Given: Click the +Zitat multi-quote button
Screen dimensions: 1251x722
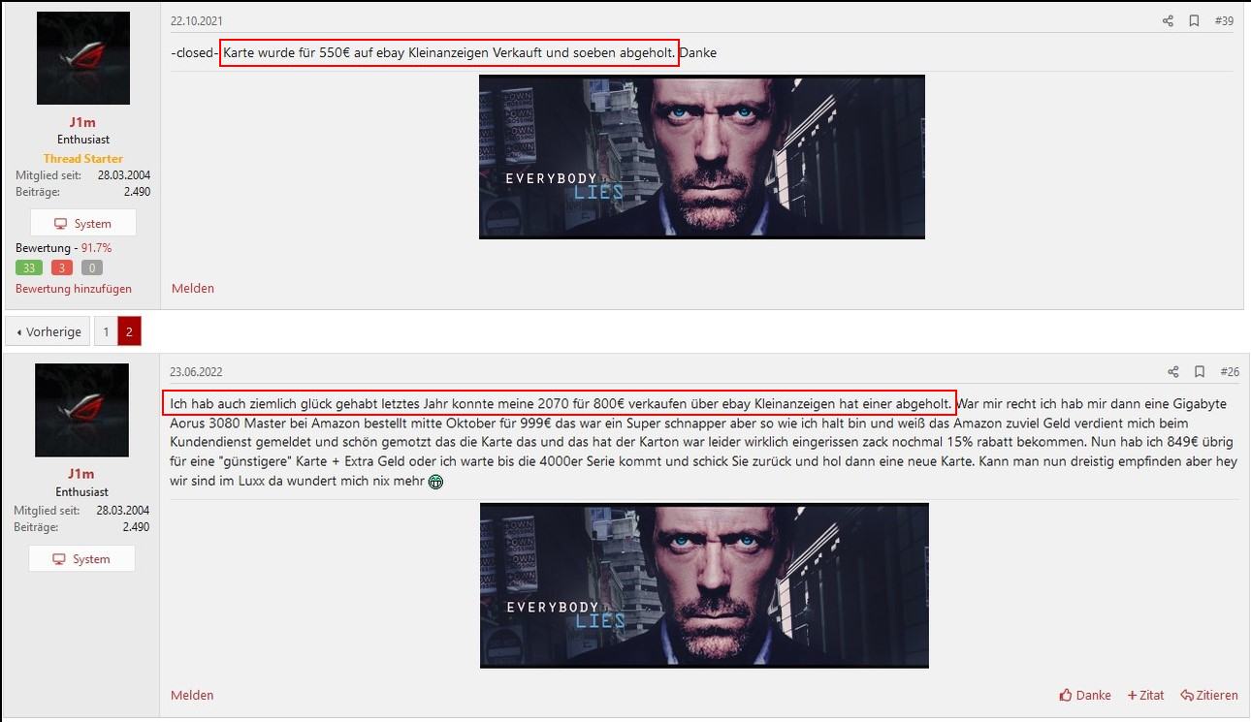Looking at the screenshot, I should coord(1145,695).
